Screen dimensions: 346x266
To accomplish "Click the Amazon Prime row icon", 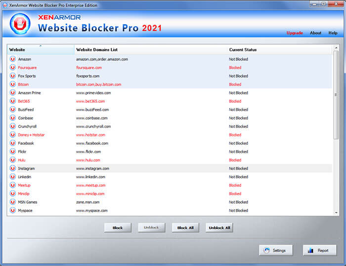I will [x=12, y=93].
